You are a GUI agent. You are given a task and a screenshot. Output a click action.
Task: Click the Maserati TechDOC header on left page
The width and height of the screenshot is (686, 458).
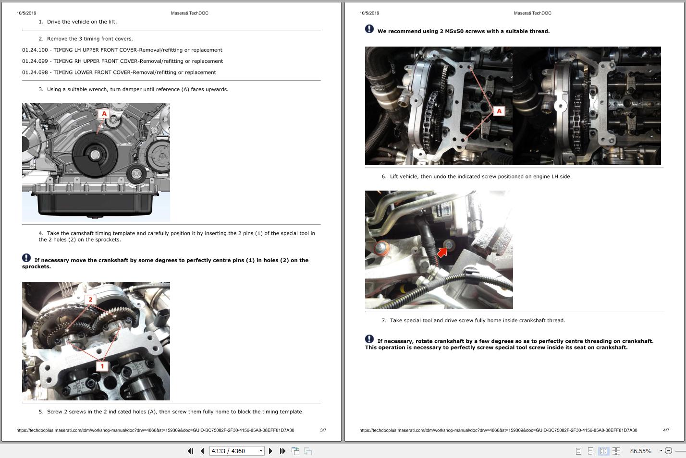[190, 13]
